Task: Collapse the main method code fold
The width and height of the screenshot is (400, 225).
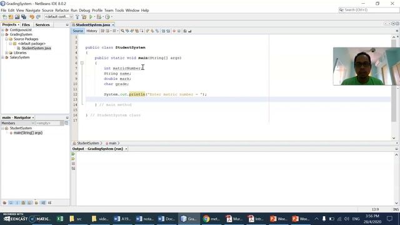Action: click(82, 62)
